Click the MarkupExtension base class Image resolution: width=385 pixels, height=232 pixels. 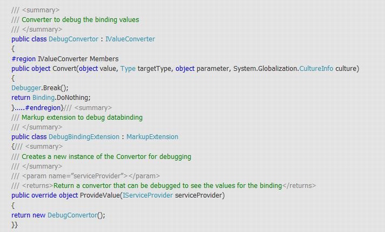[152, 137]
